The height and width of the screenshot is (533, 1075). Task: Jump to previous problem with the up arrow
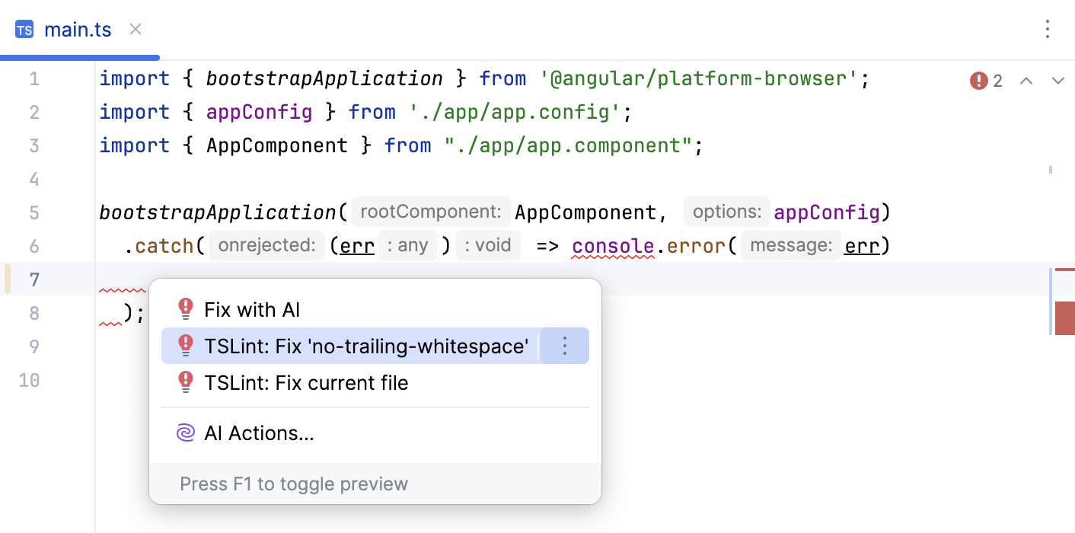pyautogui.click(x=1026, y=80)
